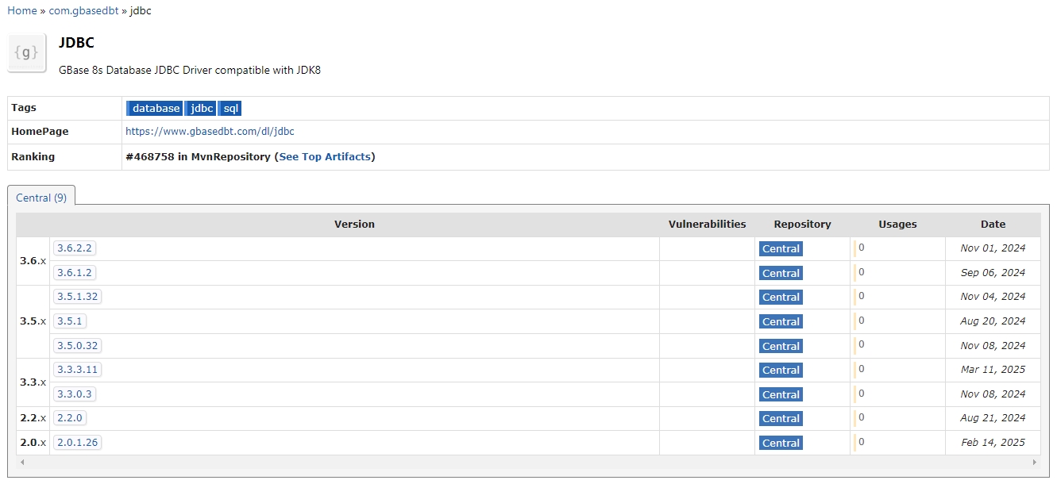Image resolution: width=1057 pixels, height=484 pixels.
Task: Click Central repository badge for 3.6.2.2
Action: (x=781, y=249)
